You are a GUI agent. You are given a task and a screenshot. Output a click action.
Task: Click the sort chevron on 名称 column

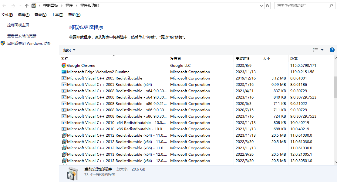tap(114, 56)
